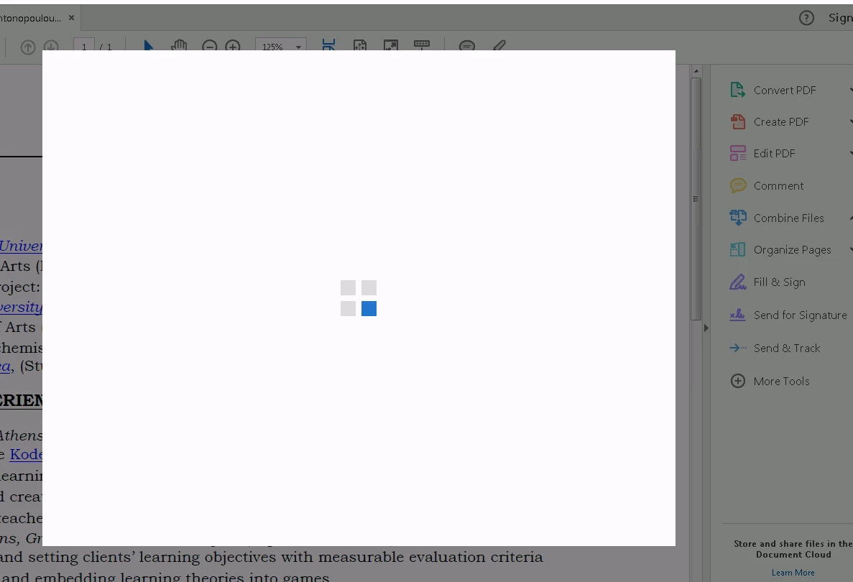Zoom out with the minus icon
This screenshot has height=582, width=853.
pyautogui.click(x=209, y=46)
